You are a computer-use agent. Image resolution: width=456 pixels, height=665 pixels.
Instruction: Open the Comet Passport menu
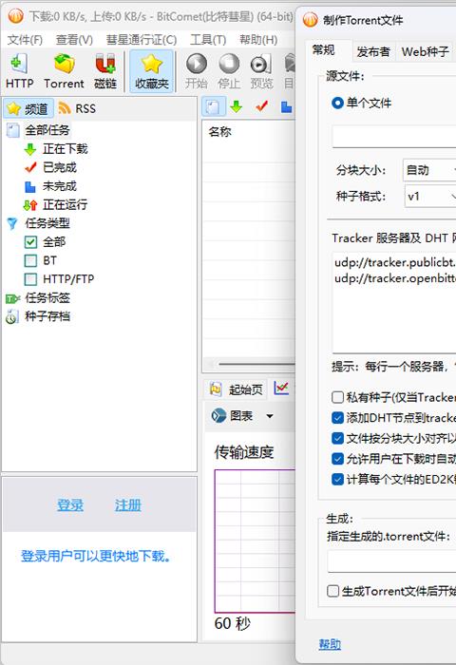click(142, 40)
